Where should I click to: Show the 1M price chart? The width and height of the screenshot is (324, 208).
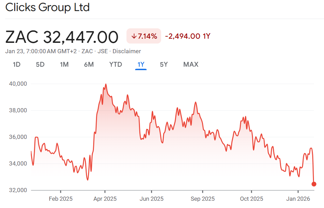tap(64, 64)
